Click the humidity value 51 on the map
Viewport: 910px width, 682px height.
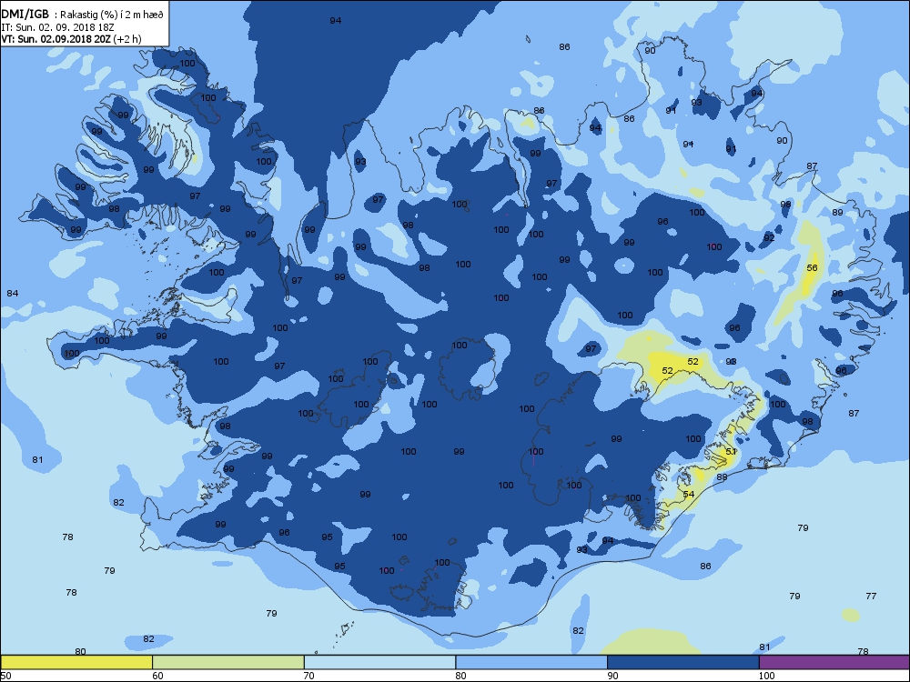point(731,451)
